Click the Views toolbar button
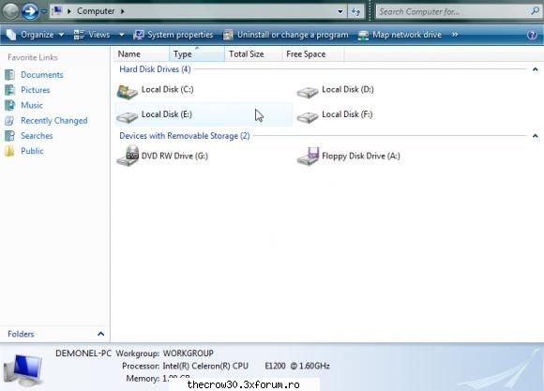Viewport: 544px width, 391px height. (92, 35)
